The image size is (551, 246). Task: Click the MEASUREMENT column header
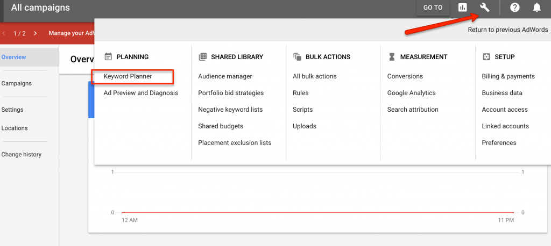tap(424, 57)
